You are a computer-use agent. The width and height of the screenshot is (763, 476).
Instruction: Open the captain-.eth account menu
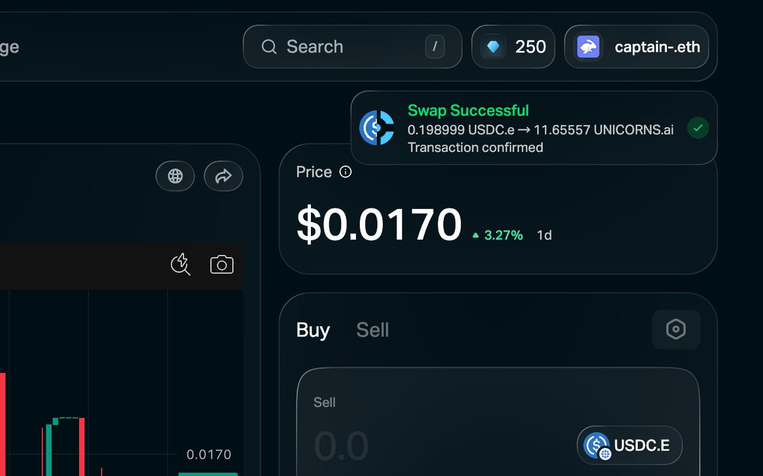point(636,46)
